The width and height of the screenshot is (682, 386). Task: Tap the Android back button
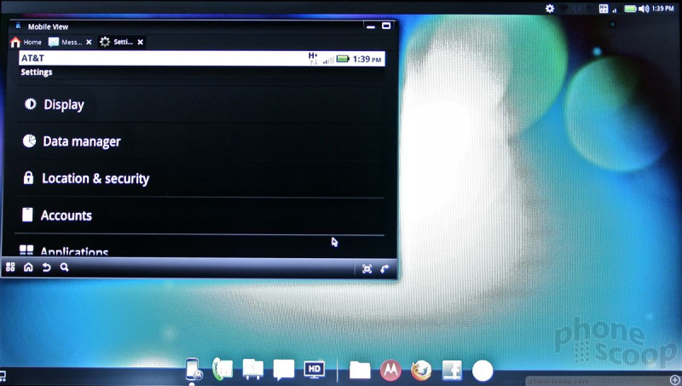point(47,268)
